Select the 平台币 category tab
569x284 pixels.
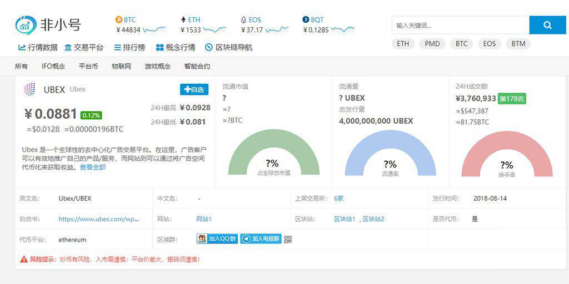[x=88, y=67]
